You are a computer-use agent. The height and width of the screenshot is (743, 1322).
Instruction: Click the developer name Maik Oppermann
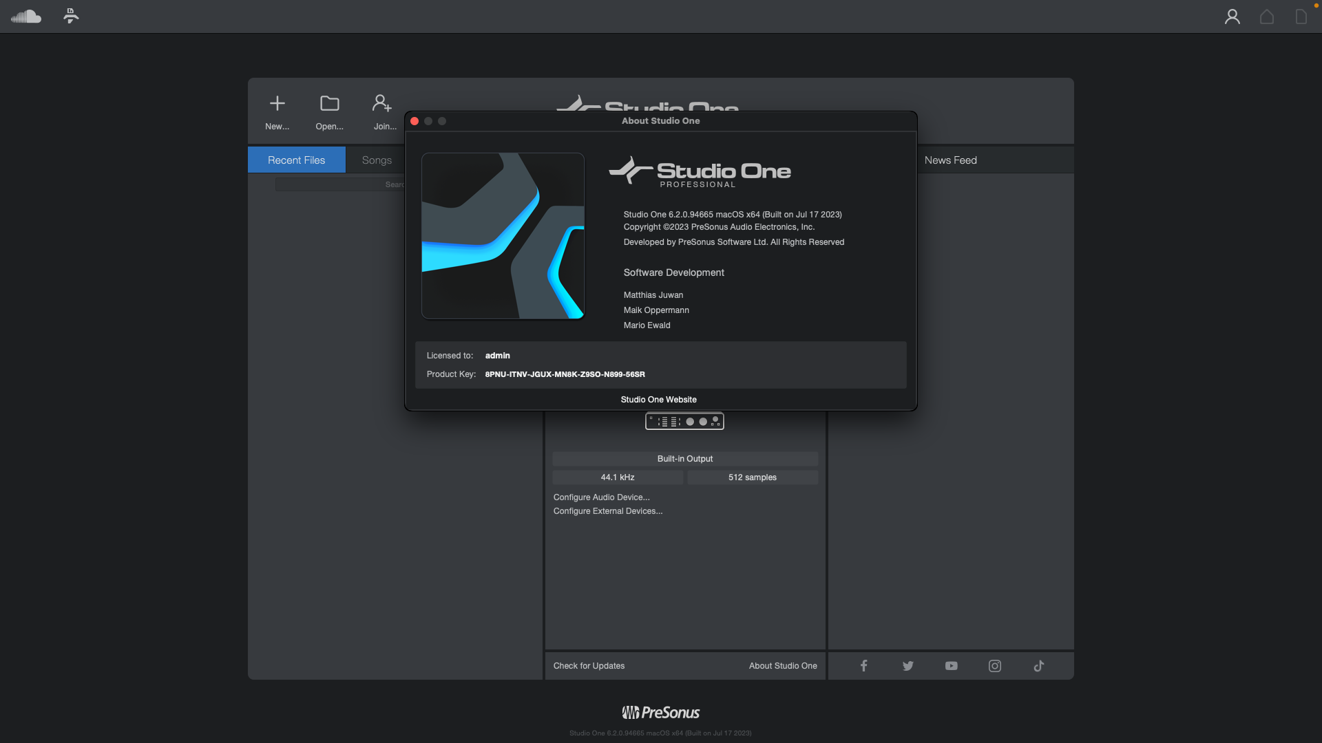coord(656,310)
